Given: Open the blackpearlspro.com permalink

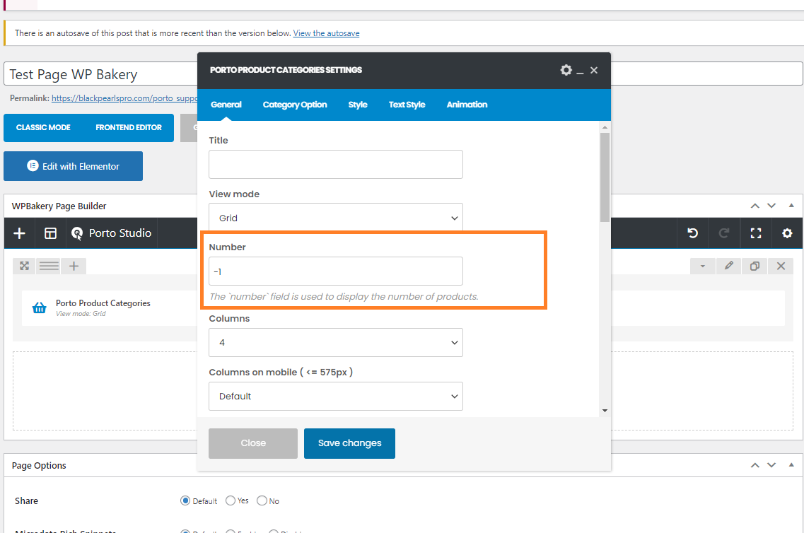Looking at the screenshot, I should coord(124,98).
